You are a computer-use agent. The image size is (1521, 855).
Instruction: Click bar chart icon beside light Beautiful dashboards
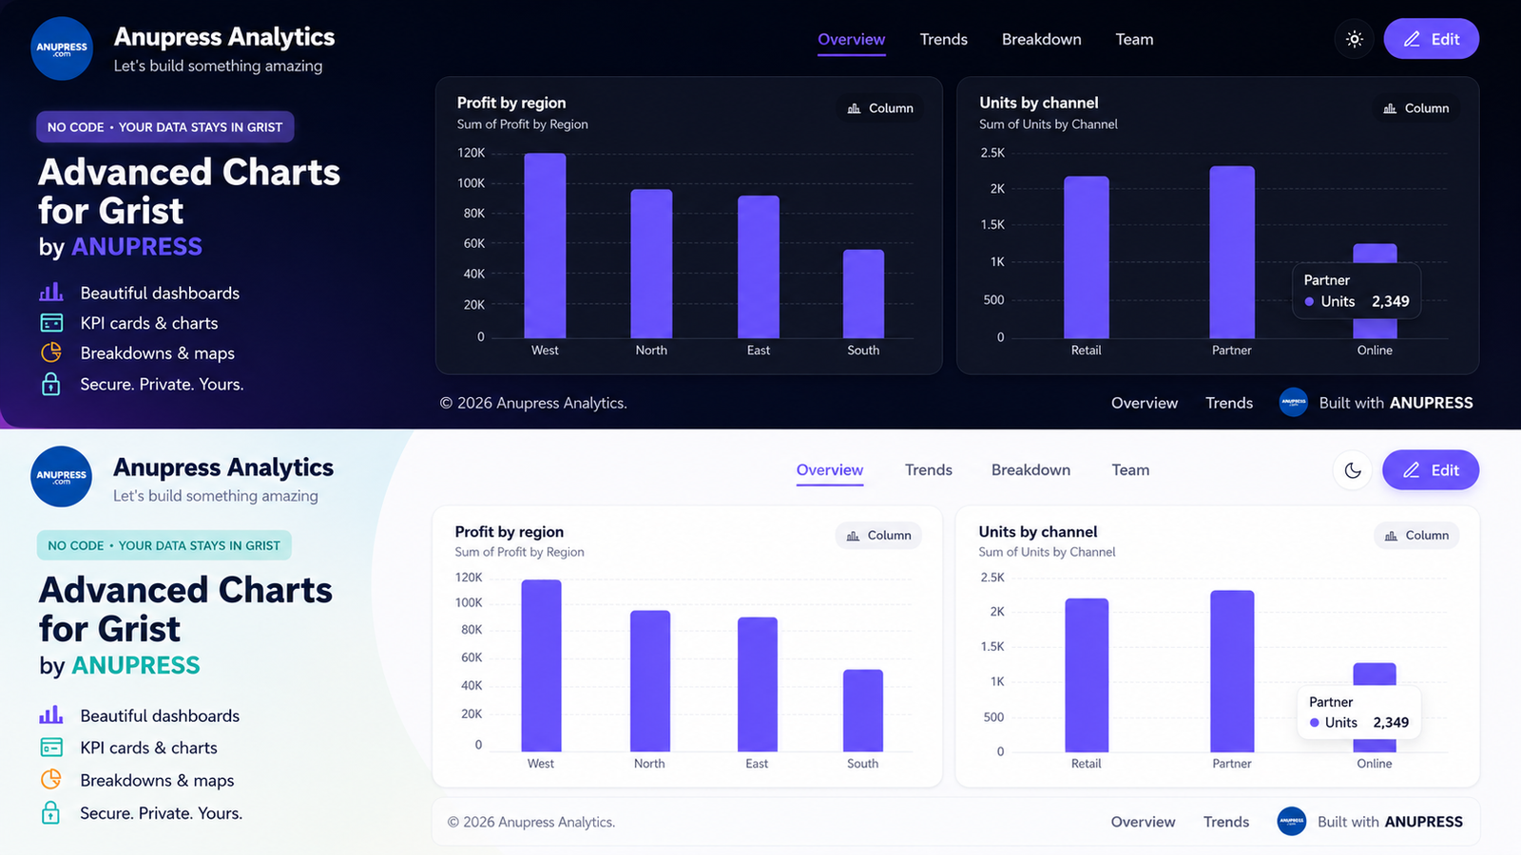click(51, 714)
